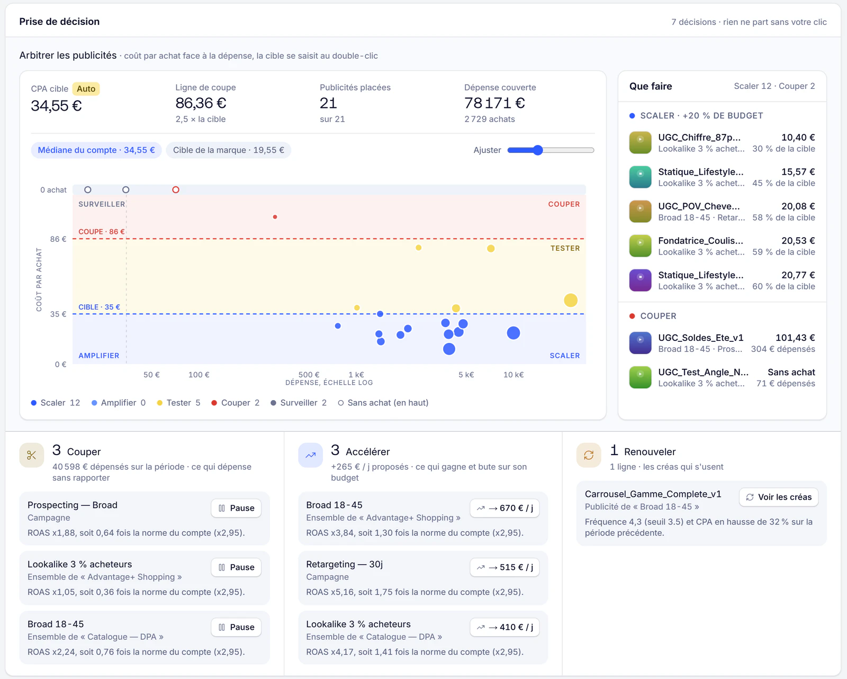847x679 pixels.
Task: Click the Amplifier 0 legend entry
Action: [x=119, y=403]
